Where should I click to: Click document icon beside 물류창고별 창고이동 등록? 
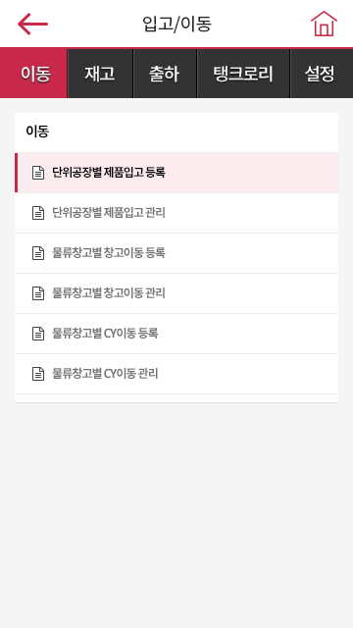click(x=38, y=253)
